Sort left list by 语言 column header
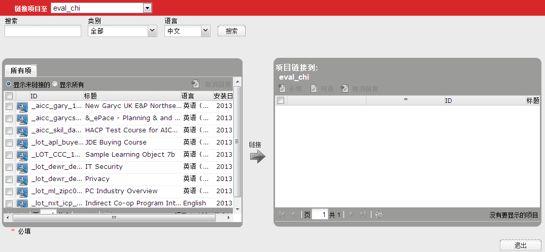The image size is (545, 252). click(x=197, y=96)
